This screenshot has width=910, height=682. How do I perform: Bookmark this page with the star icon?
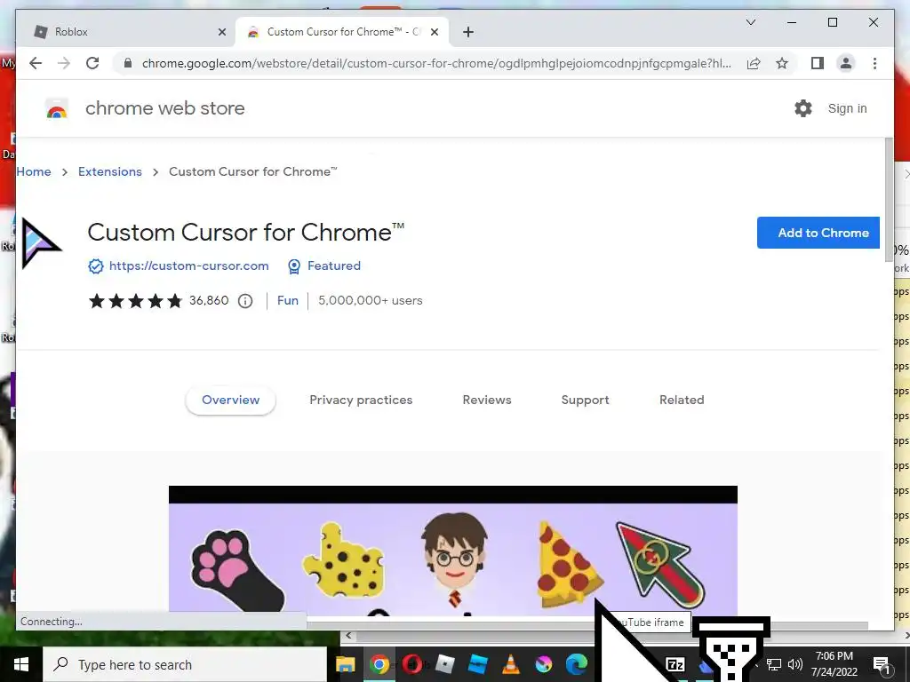click(782, 63)
